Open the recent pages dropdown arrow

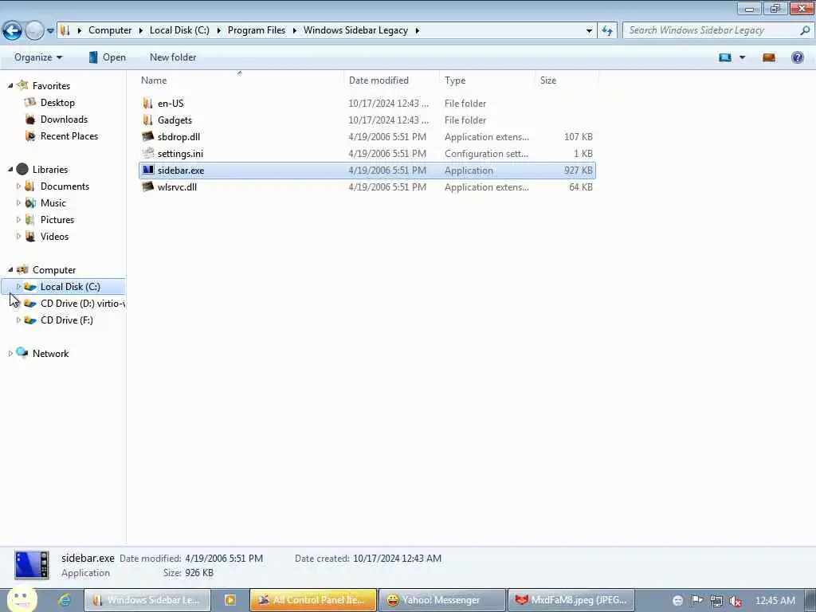[50, 31]
